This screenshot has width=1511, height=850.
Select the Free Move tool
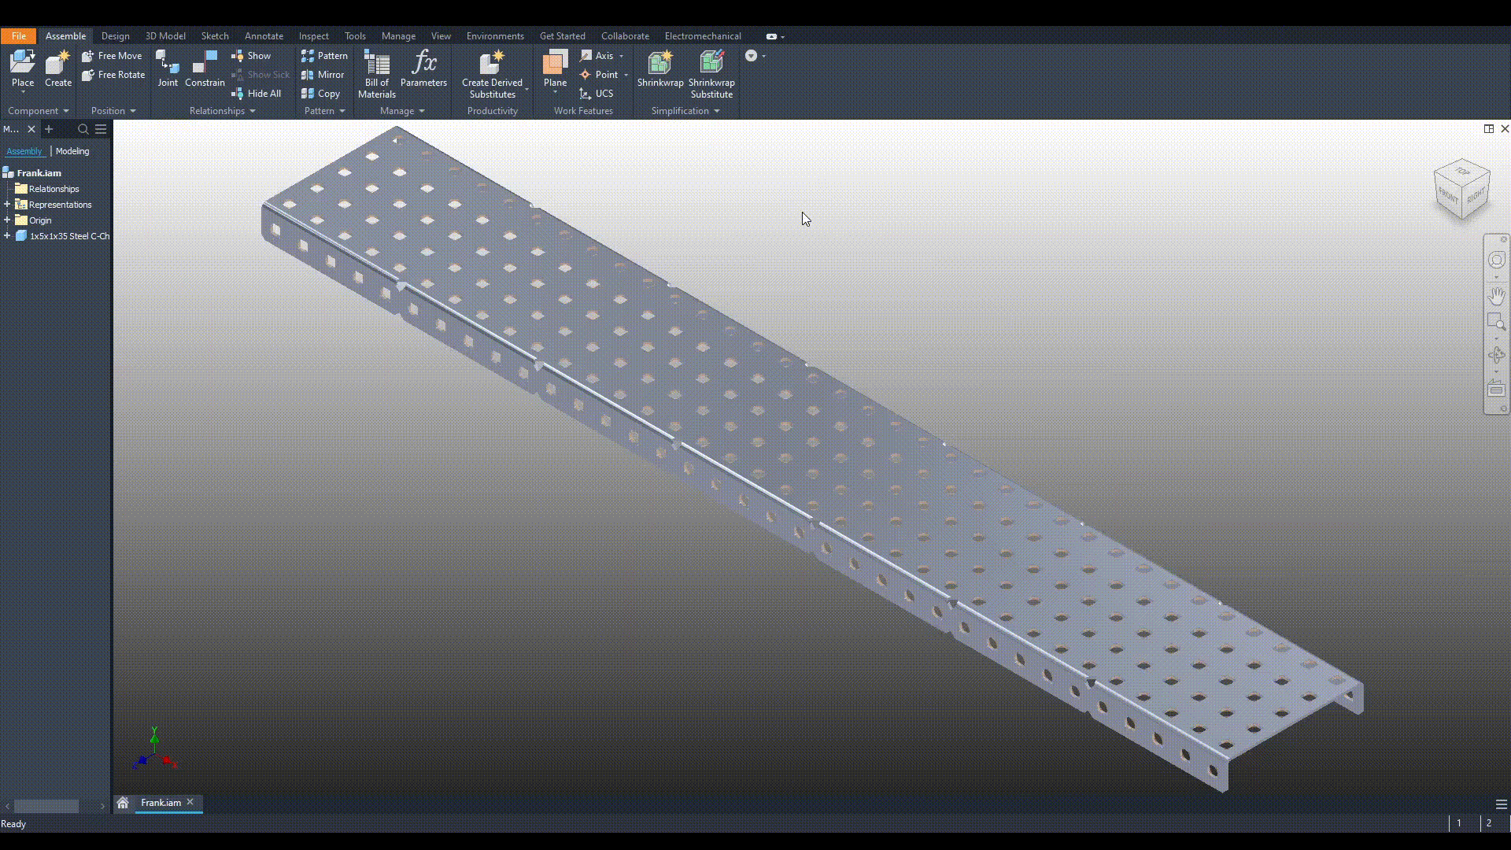(x=112, y=56)
